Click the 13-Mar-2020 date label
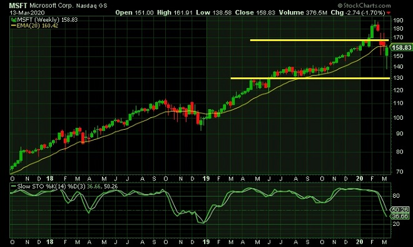 click(x=28, y=12)
